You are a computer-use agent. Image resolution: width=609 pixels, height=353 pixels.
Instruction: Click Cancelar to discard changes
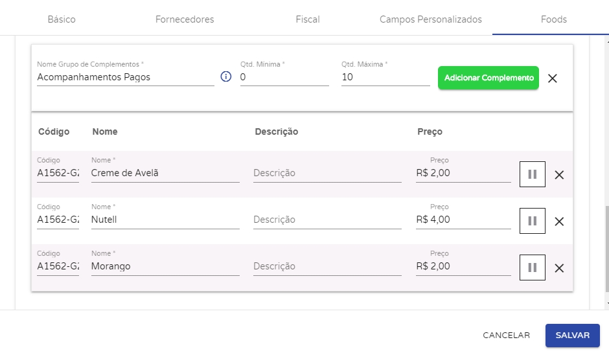coord(507,336)
